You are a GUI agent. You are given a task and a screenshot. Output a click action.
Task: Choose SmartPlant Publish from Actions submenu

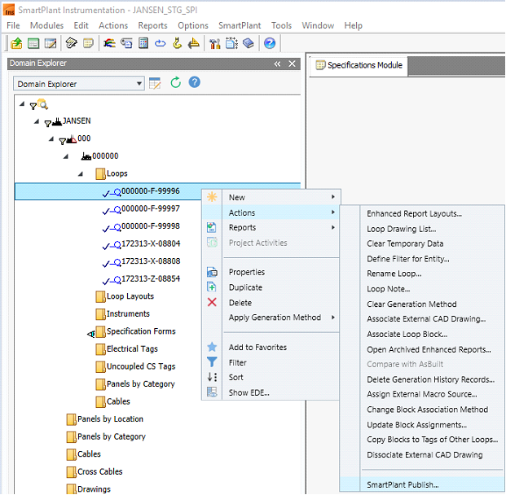click(x=403, y=484)
